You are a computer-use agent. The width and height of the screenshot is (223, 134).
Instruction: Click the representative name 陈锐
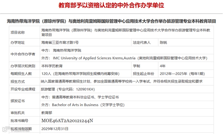163,42
